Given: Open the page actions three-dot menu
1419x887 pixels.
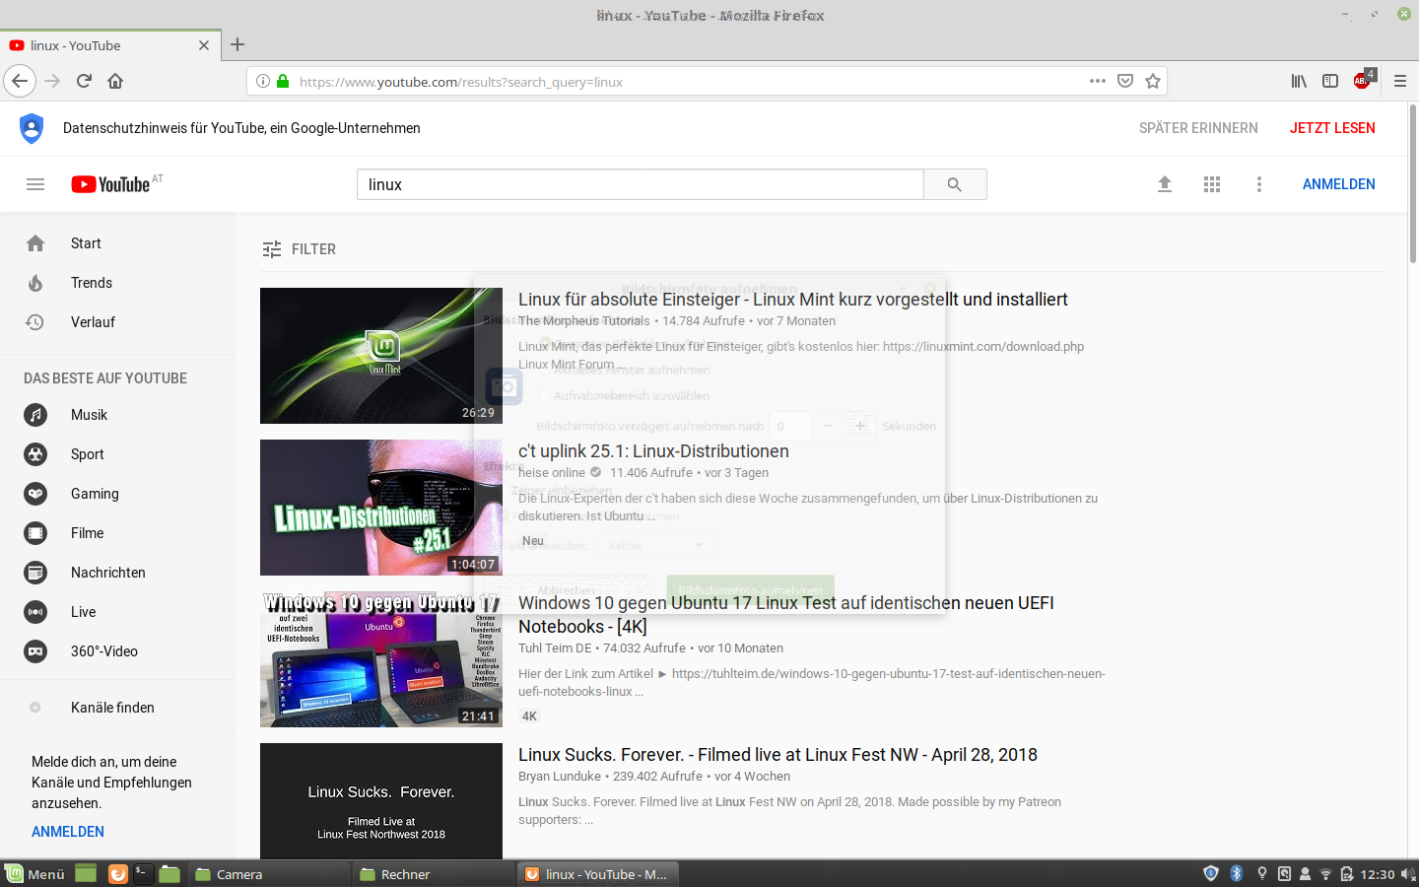Looking at the screenshot, I should click(1098, 81).
